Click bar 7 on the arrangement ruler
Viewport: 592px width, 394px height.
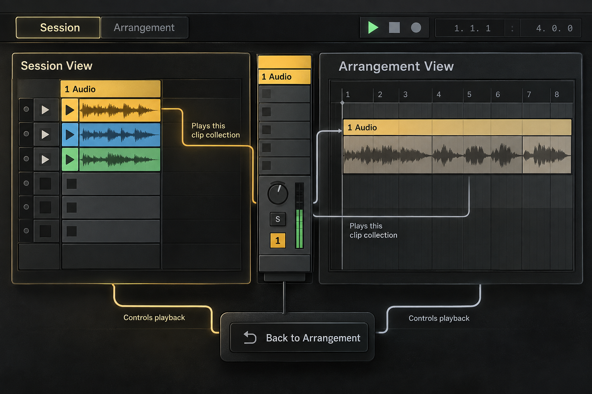[x=529, y=94]
